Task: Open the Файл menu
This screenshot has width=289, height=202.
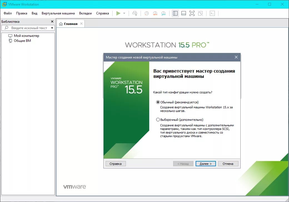Action: tap(8, 13)
